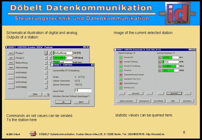Click the 'neuer Wert' input field
This screenshot has width=202, height=140.
click(x=83, y=90)
